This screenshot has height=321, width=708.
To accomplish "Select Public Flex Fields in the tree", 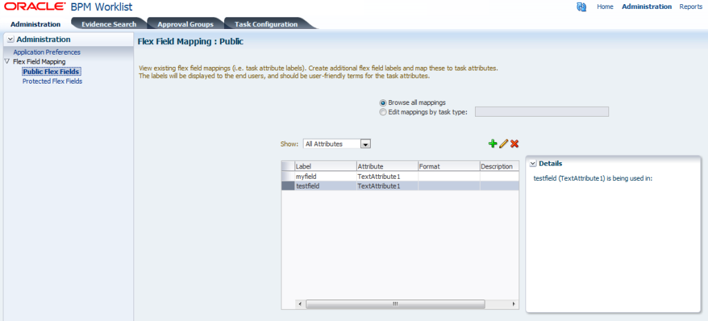I will click(51, 71).
